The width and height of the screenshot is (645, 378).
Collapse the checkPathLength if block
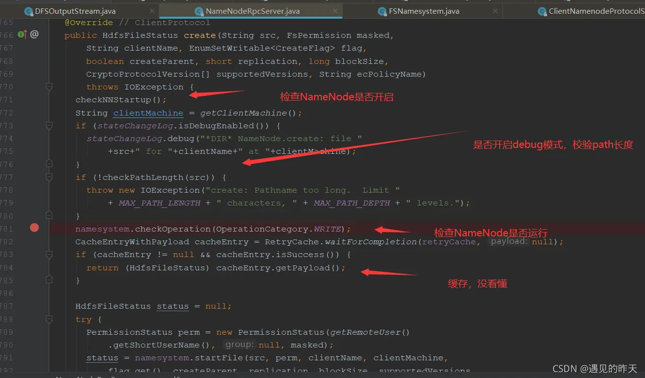[x=49, y=177]
